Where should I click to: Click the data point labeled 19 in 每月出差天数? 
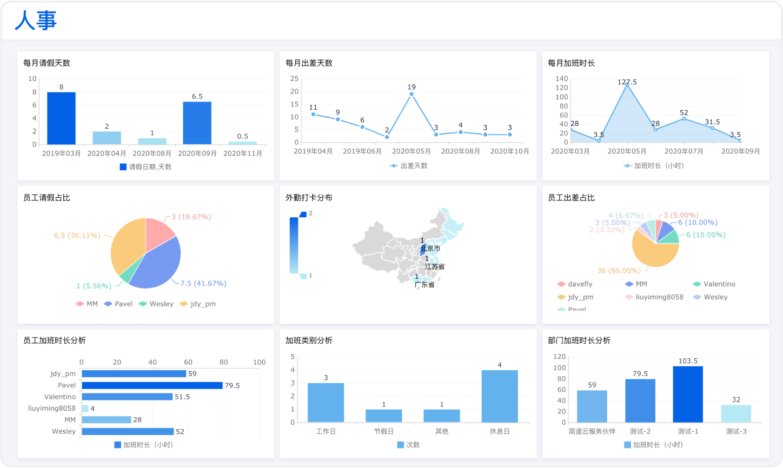click(412, 94)
